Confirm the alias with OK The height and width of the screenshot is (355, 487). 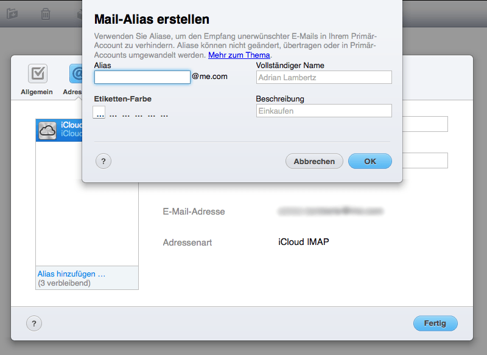tap(370, 161)
